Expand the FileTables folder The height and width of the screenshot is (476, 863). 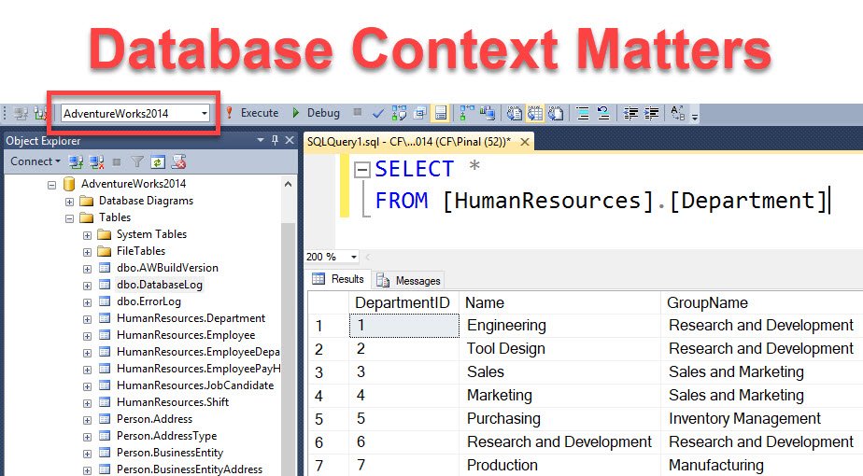click(x=87, y=252)
